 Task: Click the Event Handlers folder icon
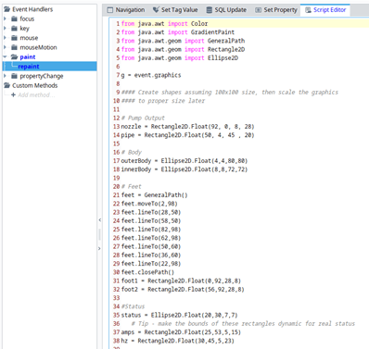tap(6, 9)
